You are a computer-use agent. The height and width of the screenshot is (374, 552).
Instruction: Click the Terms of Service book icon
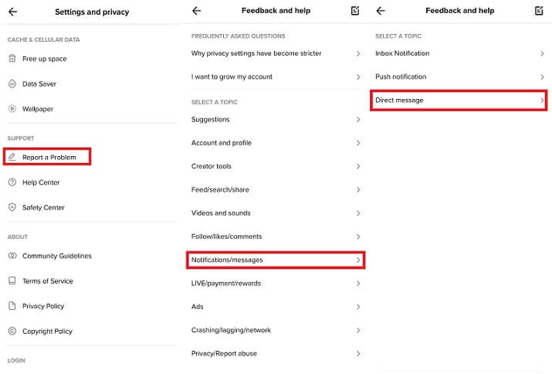point(12,280)
